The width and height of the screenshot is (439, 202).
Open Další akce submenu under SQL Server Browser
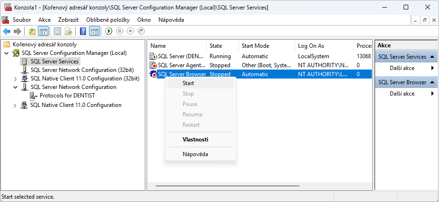406,94
